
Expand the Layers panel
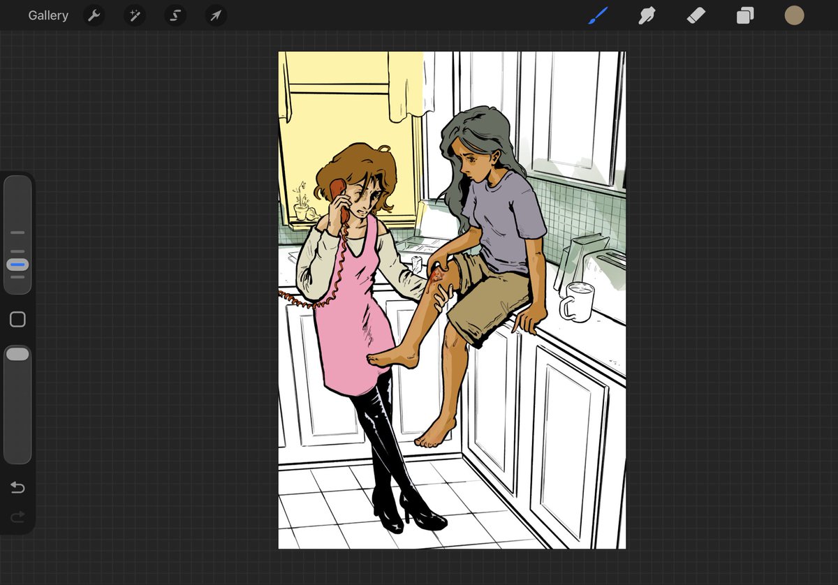tap(744, 15)
